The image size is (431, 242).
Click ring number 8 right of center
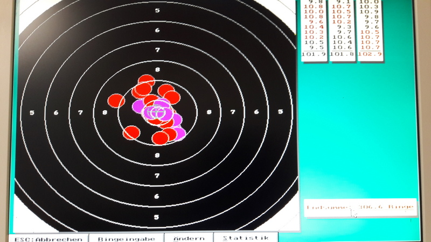pos(209,112)
